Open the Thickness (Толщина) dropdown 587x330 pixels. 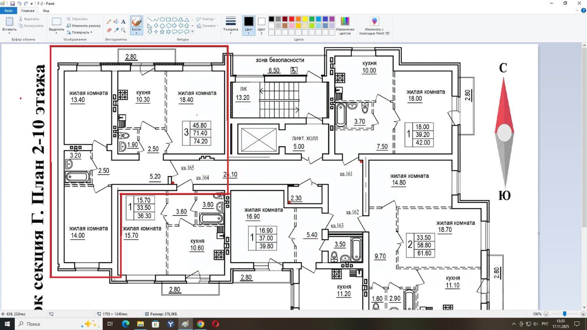[x=231, y=25]
